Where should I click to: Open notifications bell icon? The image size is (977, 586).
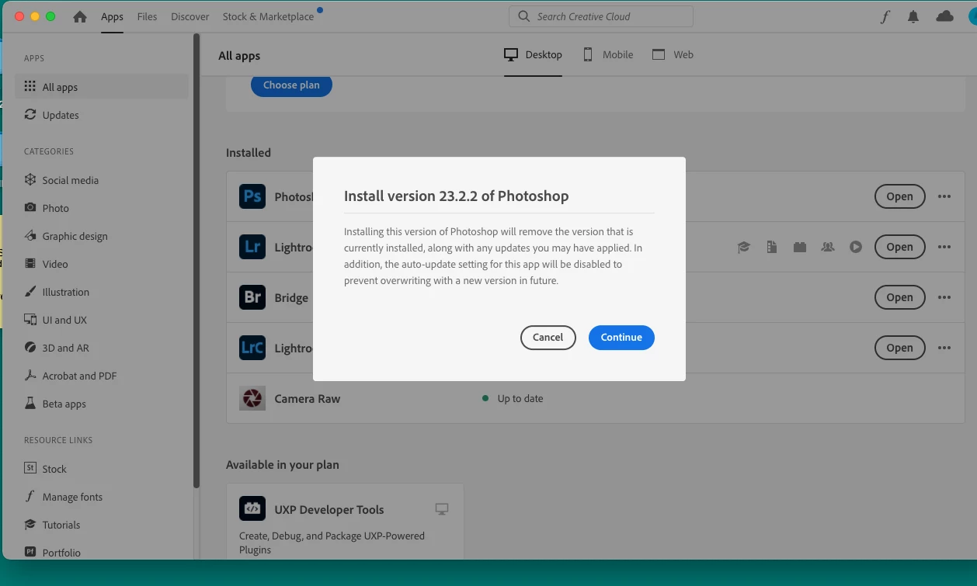point(914,16)
